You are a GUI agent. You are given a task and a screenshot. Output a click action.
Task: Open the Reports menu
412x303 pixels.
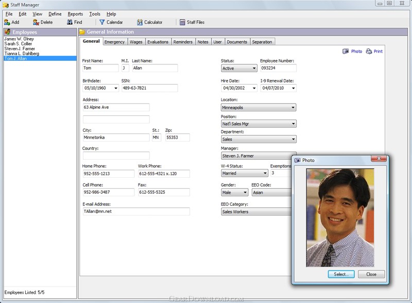[x=75, y=14]
